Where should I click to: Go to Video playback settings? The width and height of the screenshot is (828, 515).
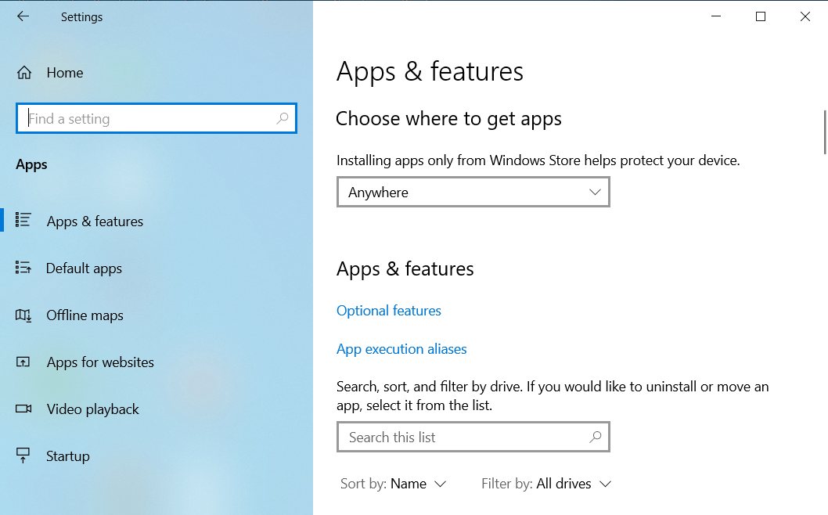coord(92,409)
